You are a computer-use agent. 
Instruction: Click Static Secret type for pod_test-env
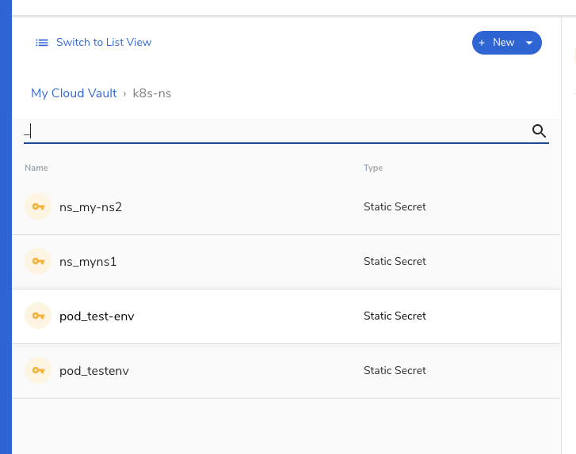tap(395, 316)
